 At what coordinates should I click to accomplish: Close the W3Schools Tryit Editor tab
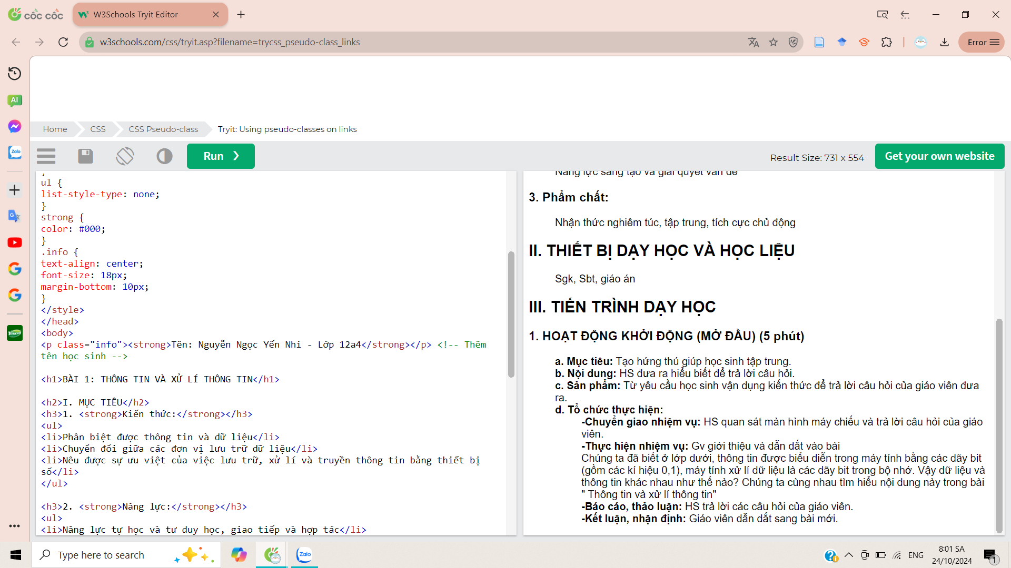216,15
